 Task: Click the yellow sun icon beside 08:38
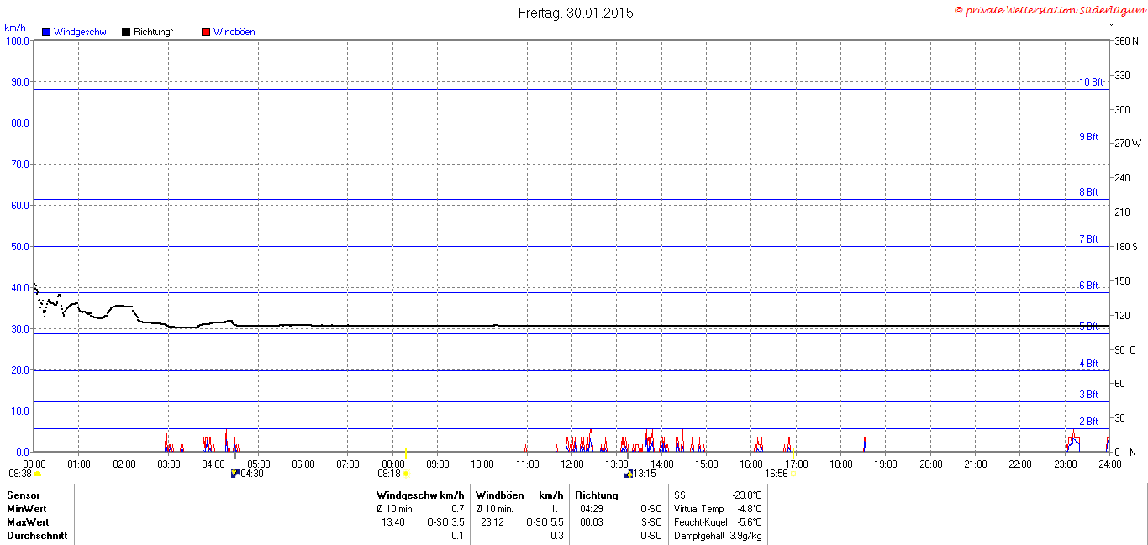point(37,474)
